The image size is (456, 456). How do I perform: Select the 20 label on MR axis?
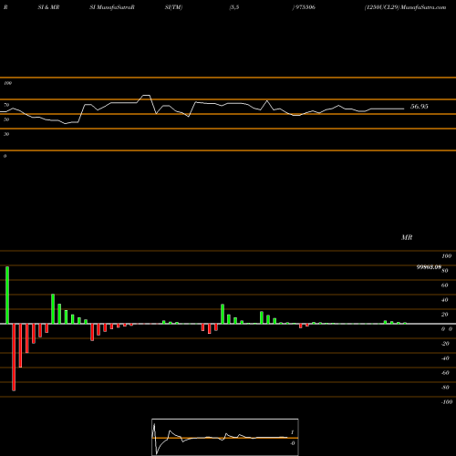tap(444, 315)
